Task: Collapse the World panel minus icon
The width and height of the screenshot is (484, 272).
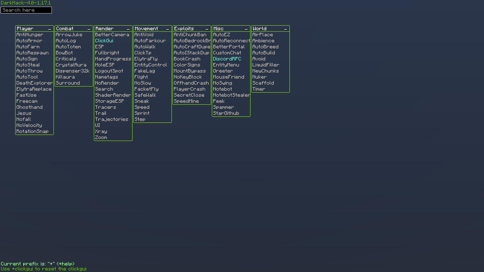Action: click(x=286, y=29)
